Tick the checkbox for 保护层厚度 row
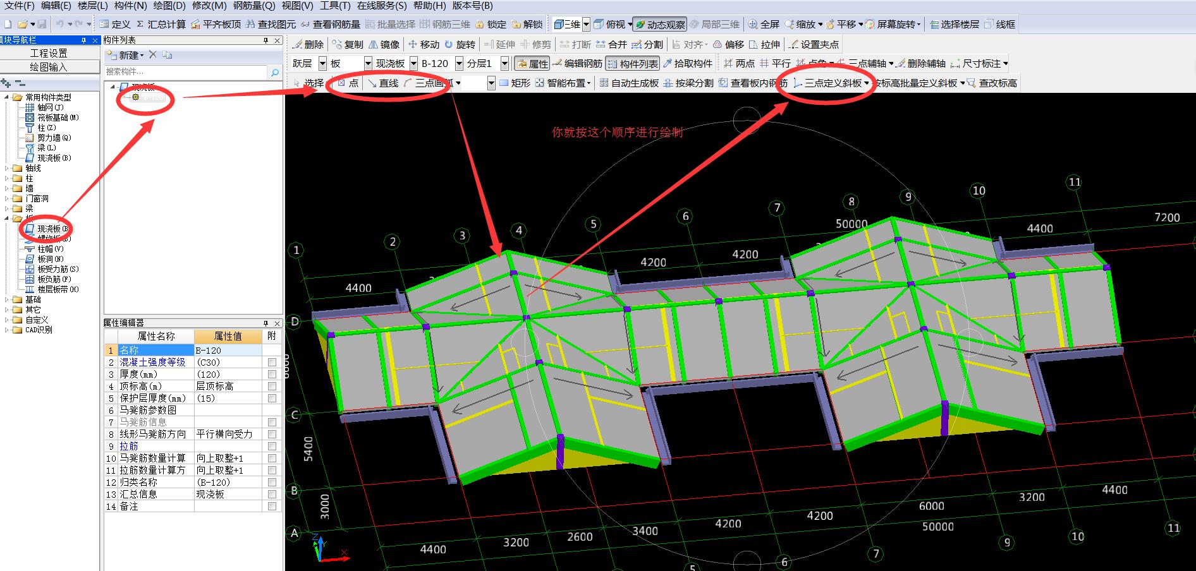 pyautogui.click(x=272, y=398)
